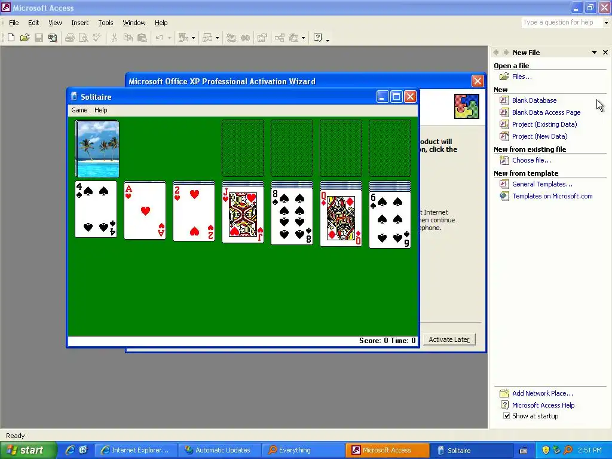Viewport: 612px width, 459px height.
Task: Switch to Everything taskbar button
Action: [x=302, y=450]
